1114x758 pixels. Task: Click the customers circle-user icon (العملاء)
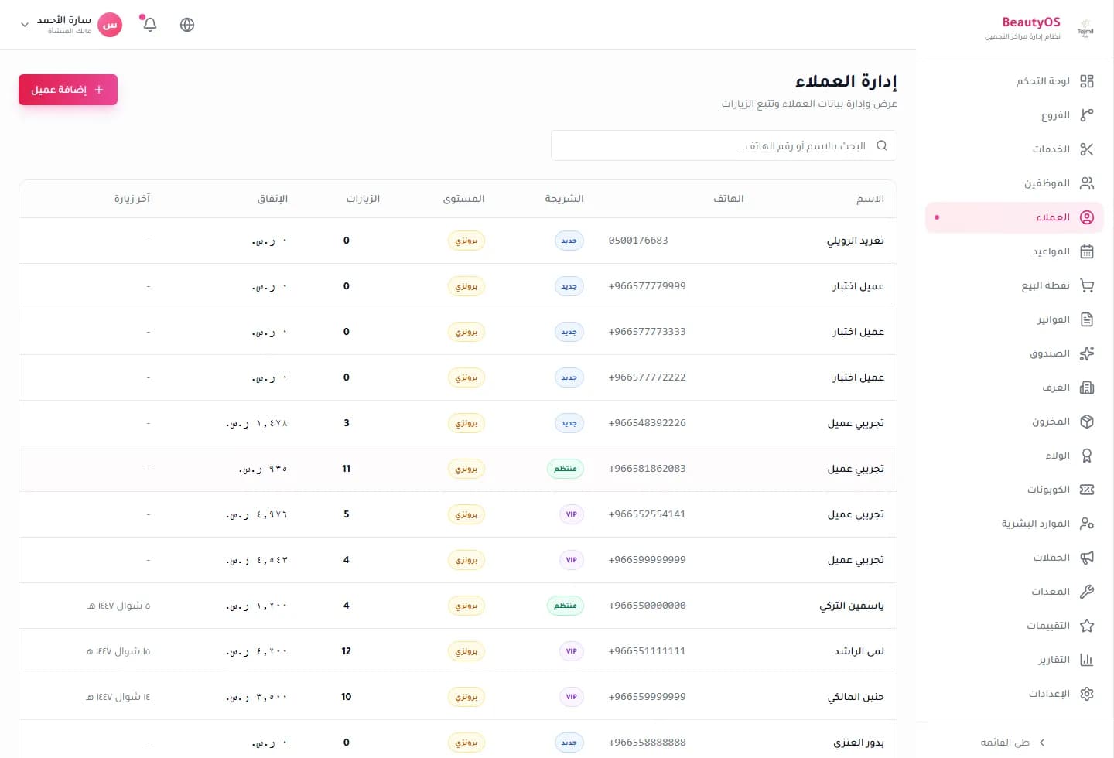[x=1087, y=217]
